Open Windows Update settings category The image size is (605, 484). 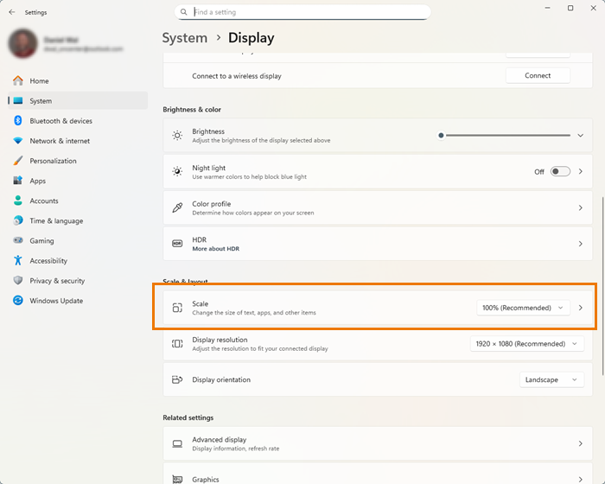pos(78,300)
